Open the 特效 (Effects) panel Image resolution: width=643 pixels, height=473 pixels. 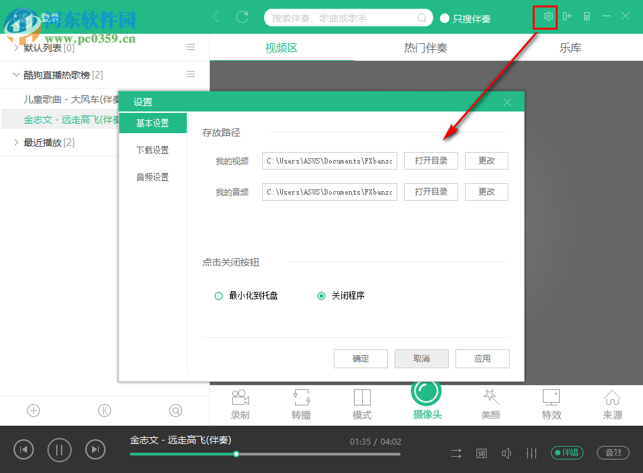pos(551,403)
